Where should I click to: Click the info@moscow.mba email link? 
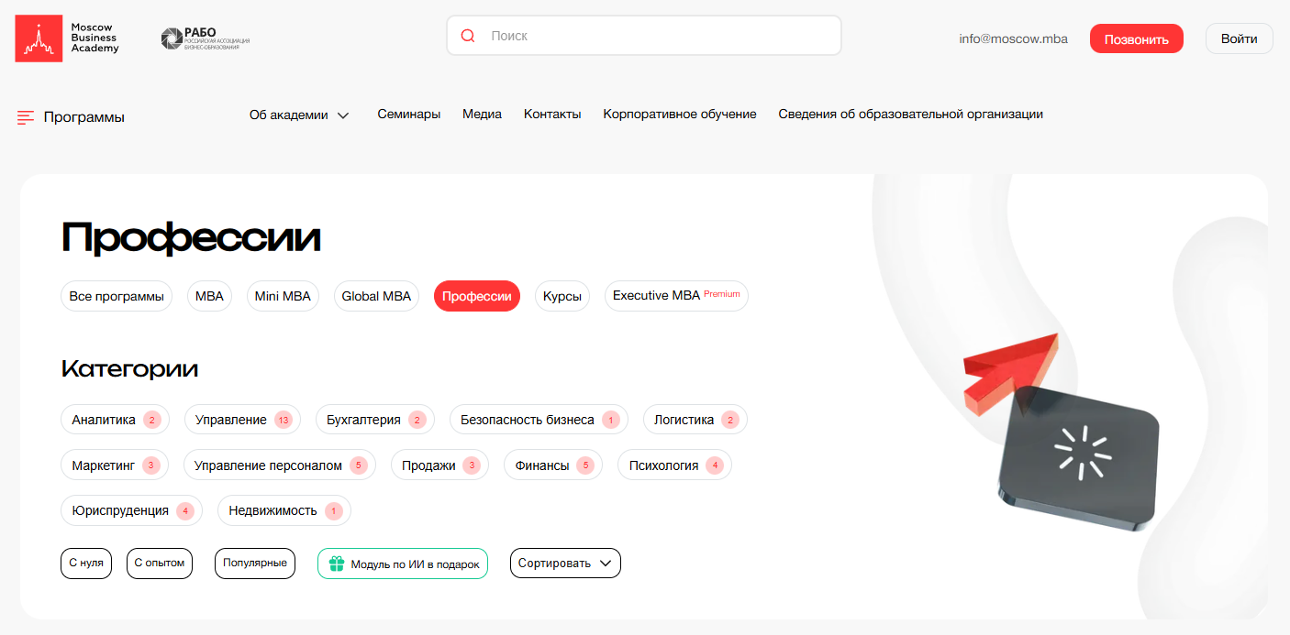click(x=1013, y=38)
